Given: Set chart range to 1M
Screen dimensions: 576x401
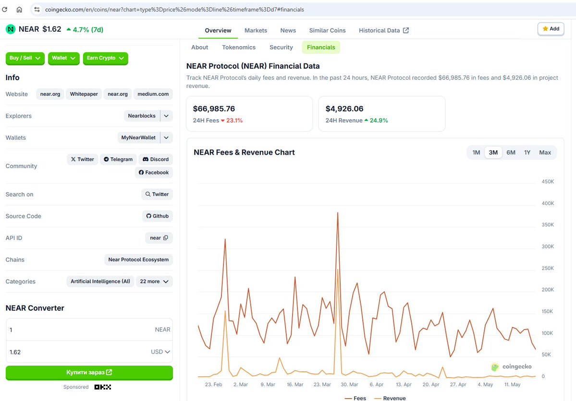Looking at the screenshot, I should [x=476, y=152].
